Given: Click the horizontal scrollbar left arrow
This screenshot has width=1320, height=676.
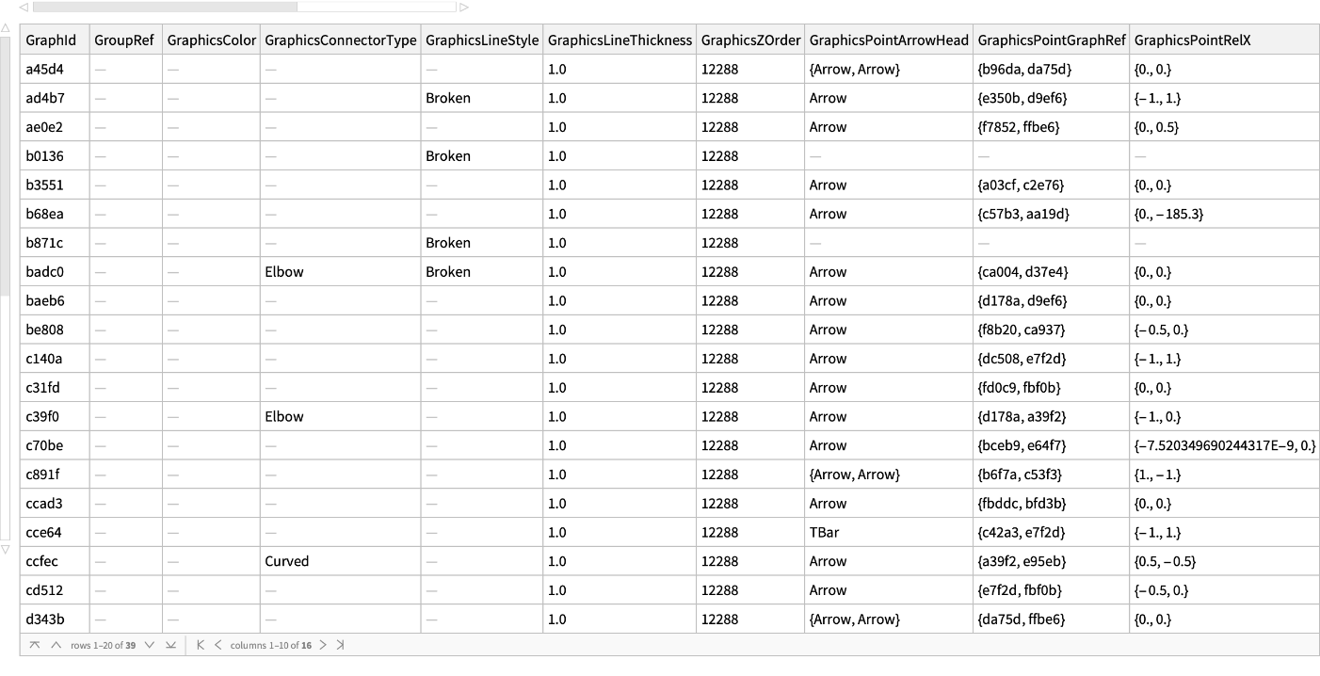Looking at the screenshot, I should pos(24,7).
